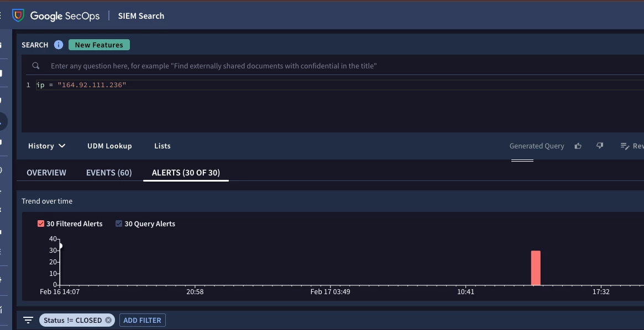Image resolution: width=644 pixels, height=330 pixels.
Task: Switch to the EVENTS (60) tab
Action: click(x=109, y=173)
